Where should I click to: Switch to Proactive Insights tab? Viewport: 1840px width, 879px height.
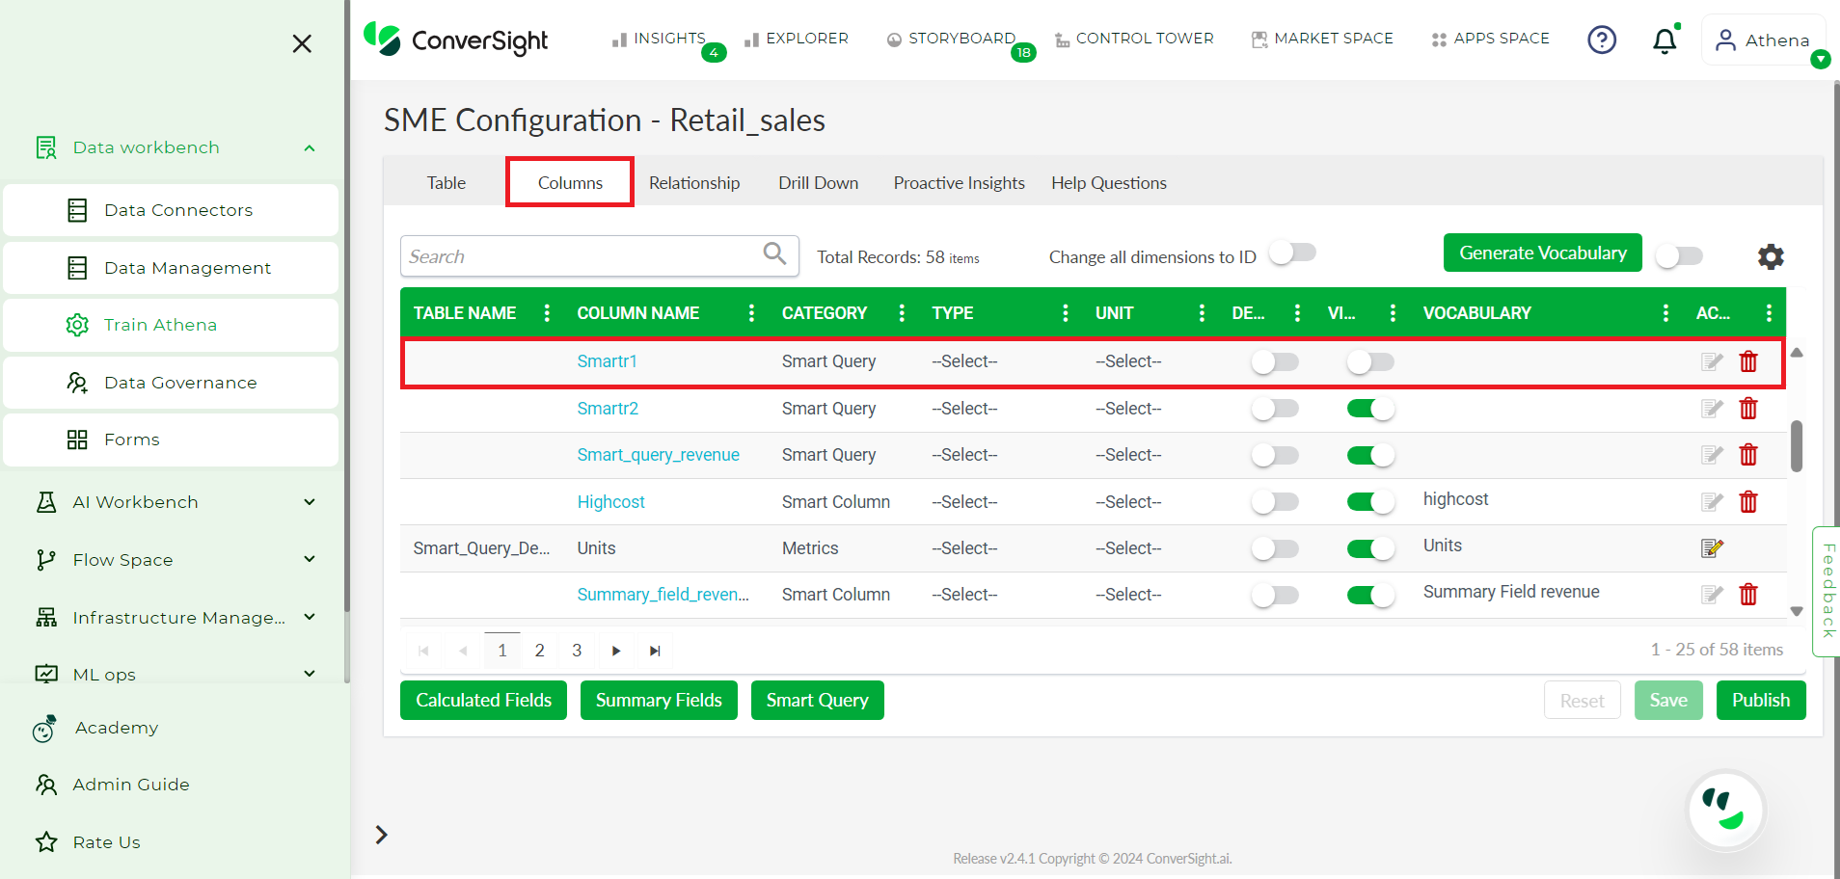tap(960, 182)
